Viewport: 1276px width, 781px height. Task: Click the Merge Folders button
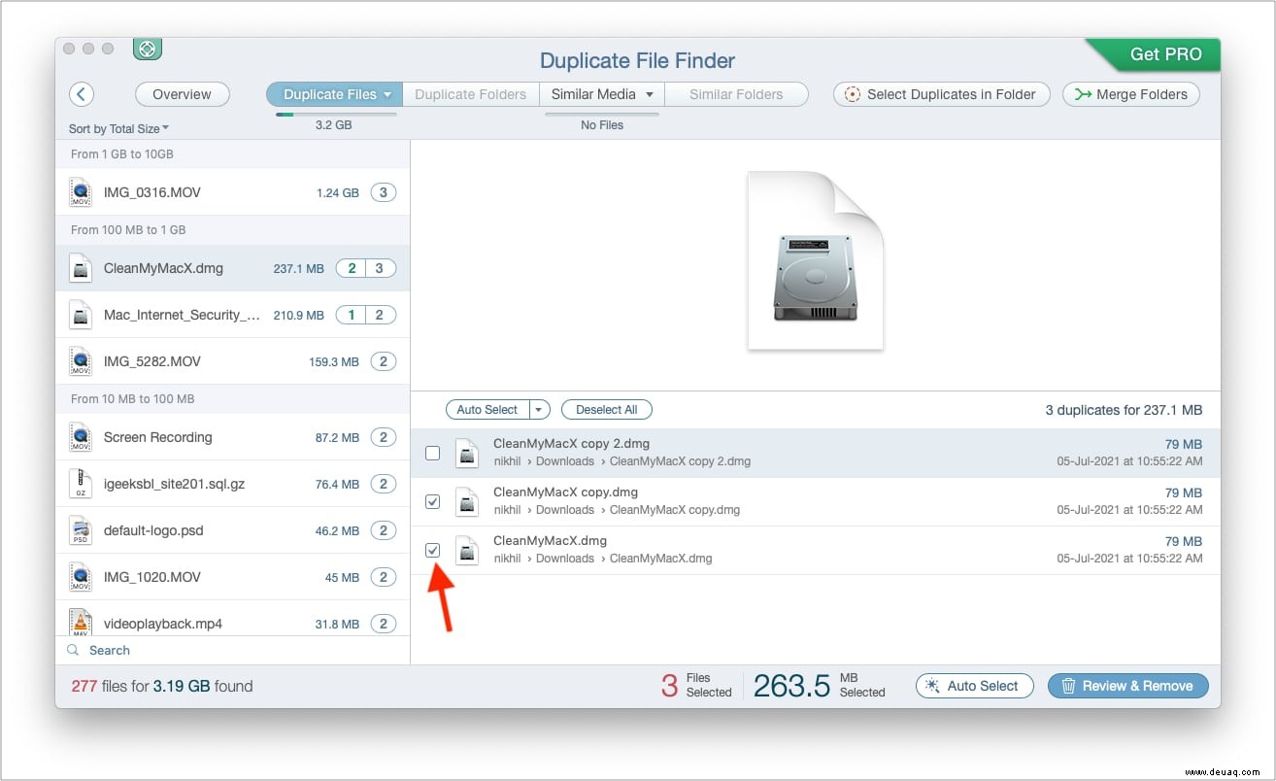1131,94
